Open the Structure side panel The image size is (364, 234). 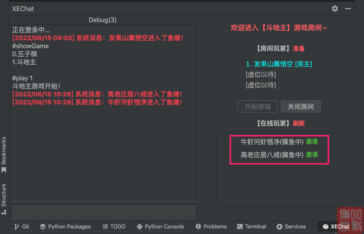tap(4, 199)
